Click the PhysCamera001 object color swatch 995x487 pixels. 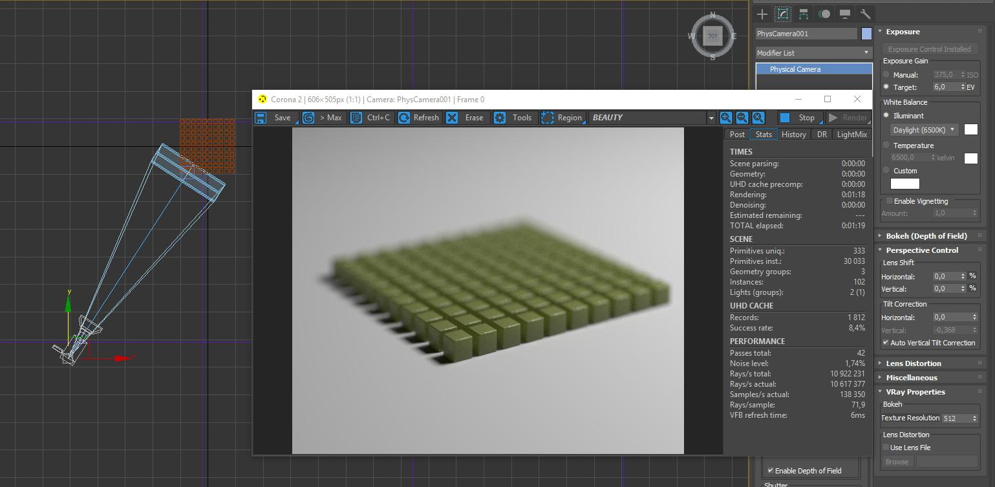click(x=866, y=34)
